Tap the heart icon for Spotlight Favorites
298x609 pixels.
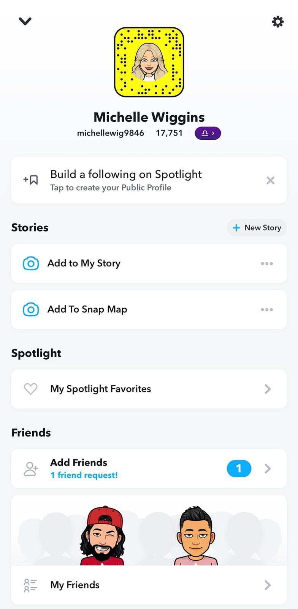tap(31, 389)
